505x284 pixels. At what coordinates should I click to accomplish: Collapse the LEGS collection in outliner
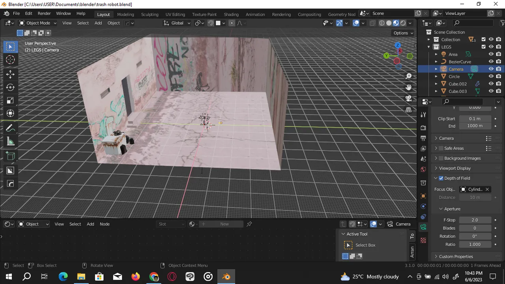429,47
